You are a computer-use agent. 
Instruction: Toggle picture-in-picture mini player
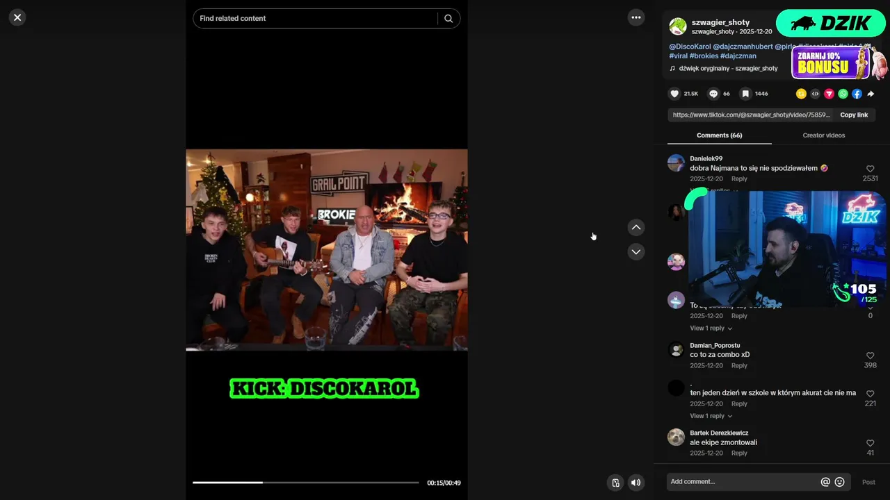pos(615,483)
